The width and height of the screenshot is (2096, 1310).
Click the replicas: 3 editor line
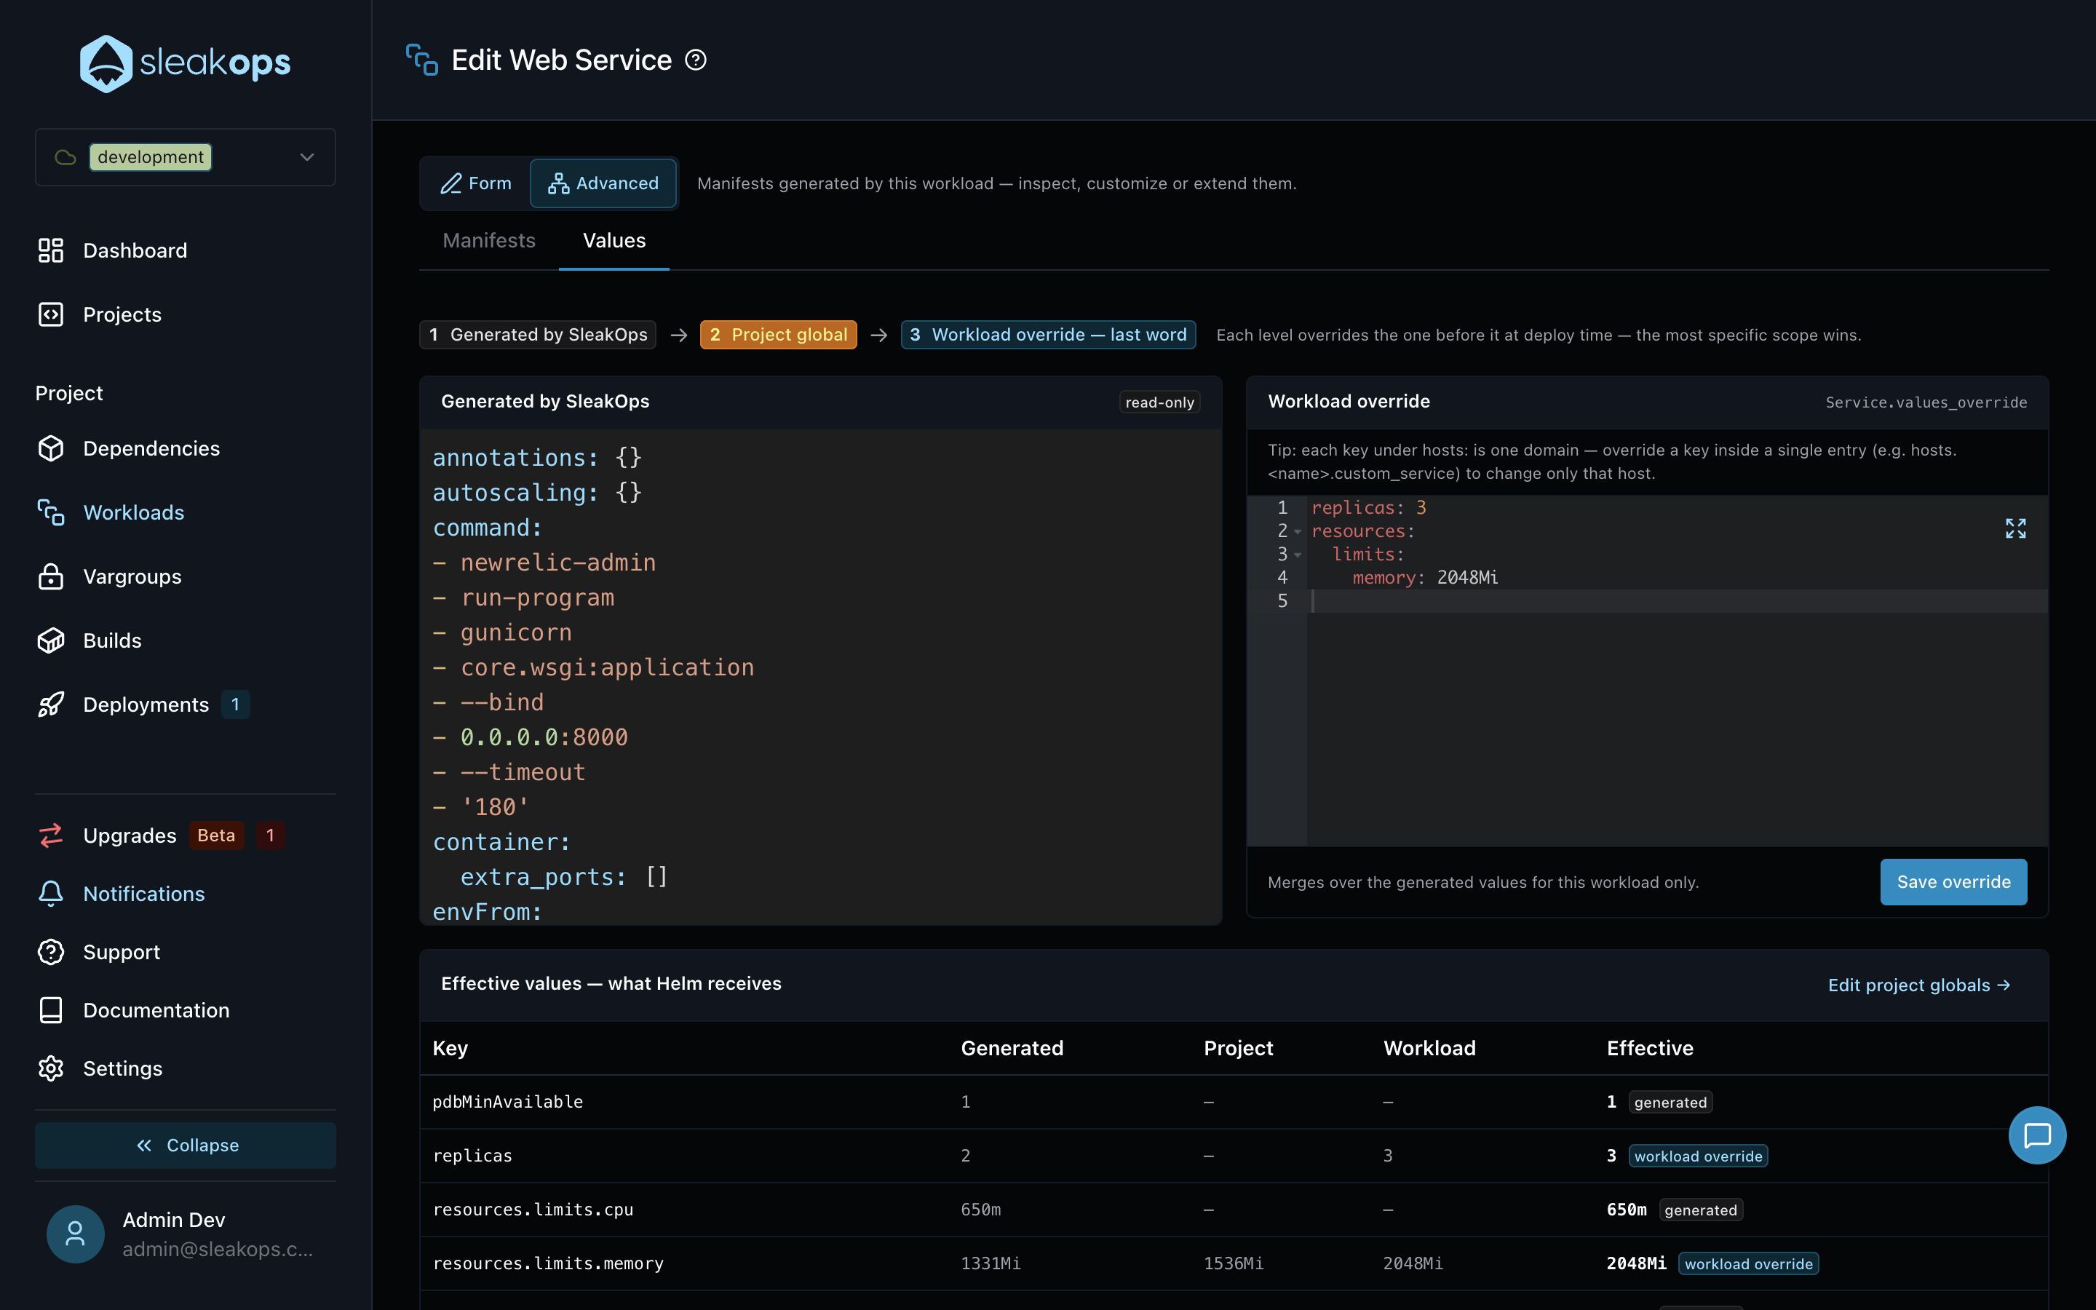pos(1370,508)
